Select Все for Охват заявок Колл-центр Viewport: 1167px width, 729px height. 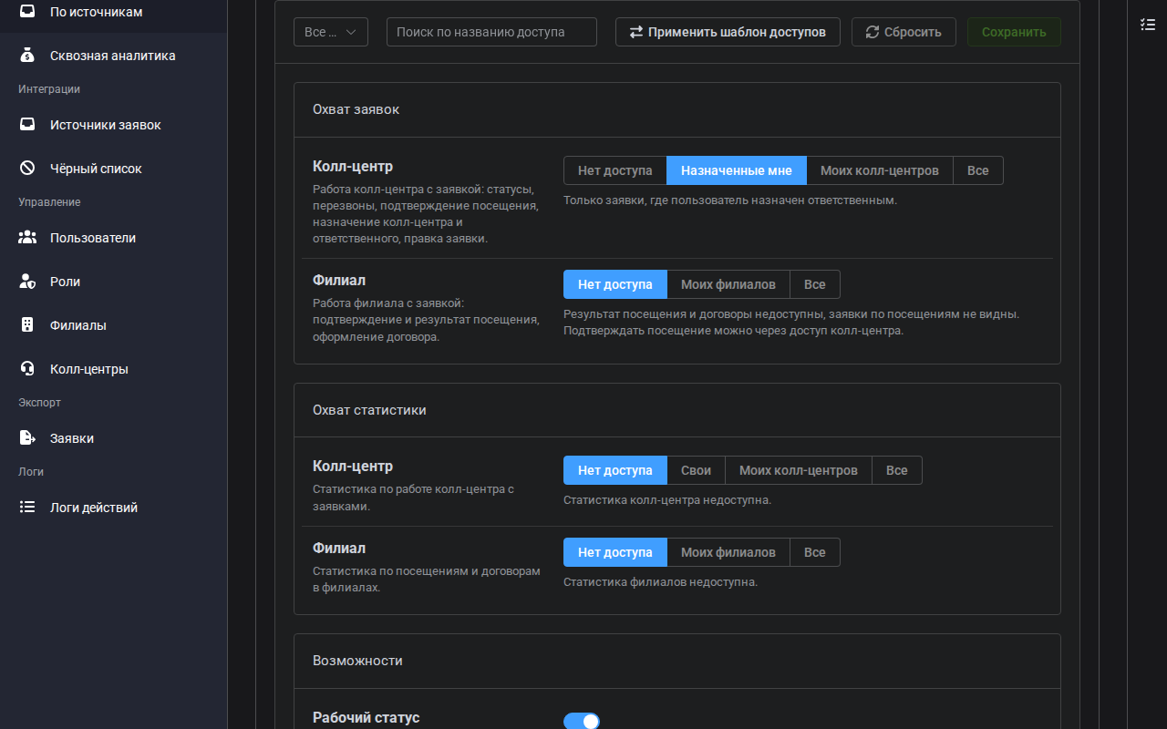click(x=978, y=170)
